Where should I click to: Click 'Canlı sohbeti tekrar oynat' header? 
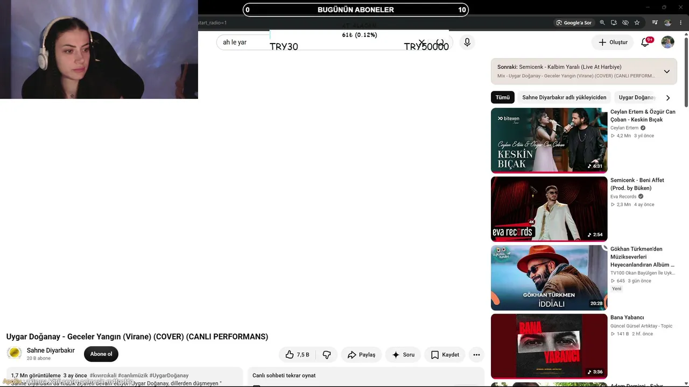coord(284,375)
